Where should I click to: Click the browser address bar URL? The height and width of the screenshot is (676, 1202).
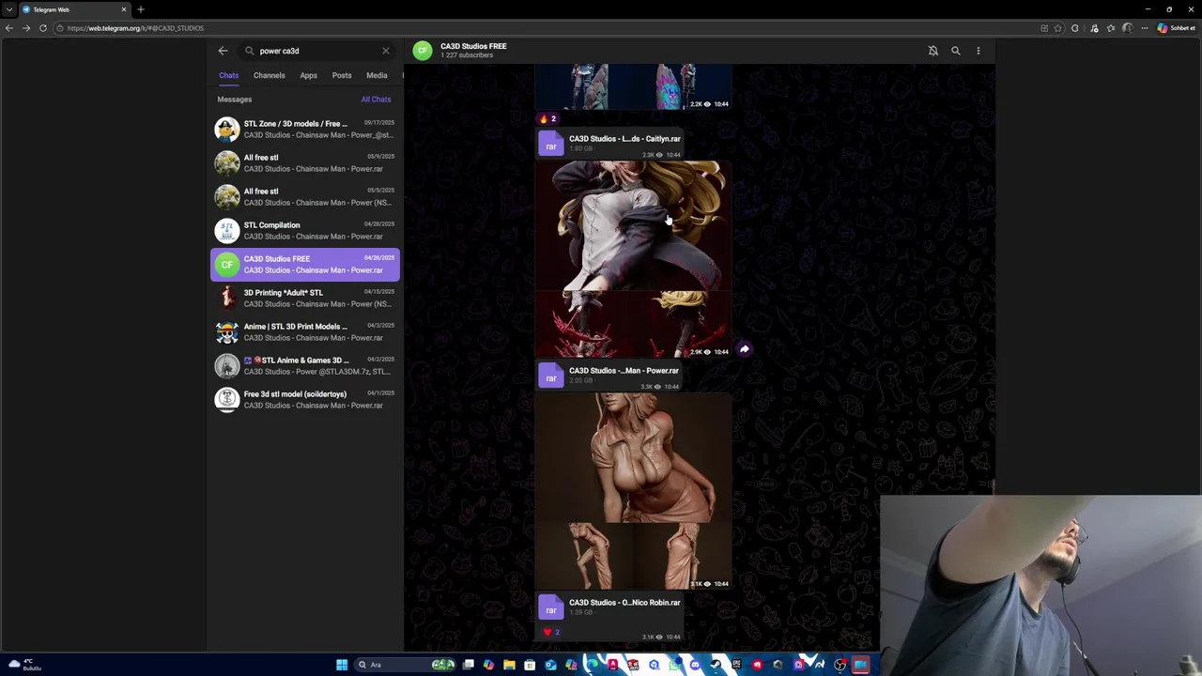(x=135, y=28)
